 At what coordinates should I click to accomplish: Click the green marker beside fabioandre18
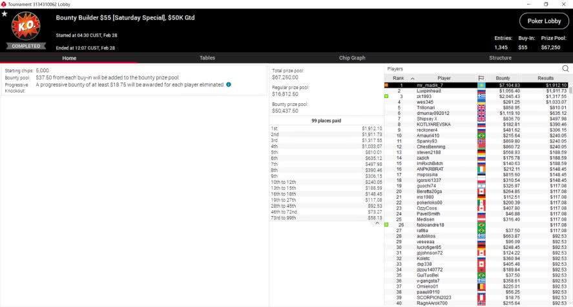pos(386,224)
